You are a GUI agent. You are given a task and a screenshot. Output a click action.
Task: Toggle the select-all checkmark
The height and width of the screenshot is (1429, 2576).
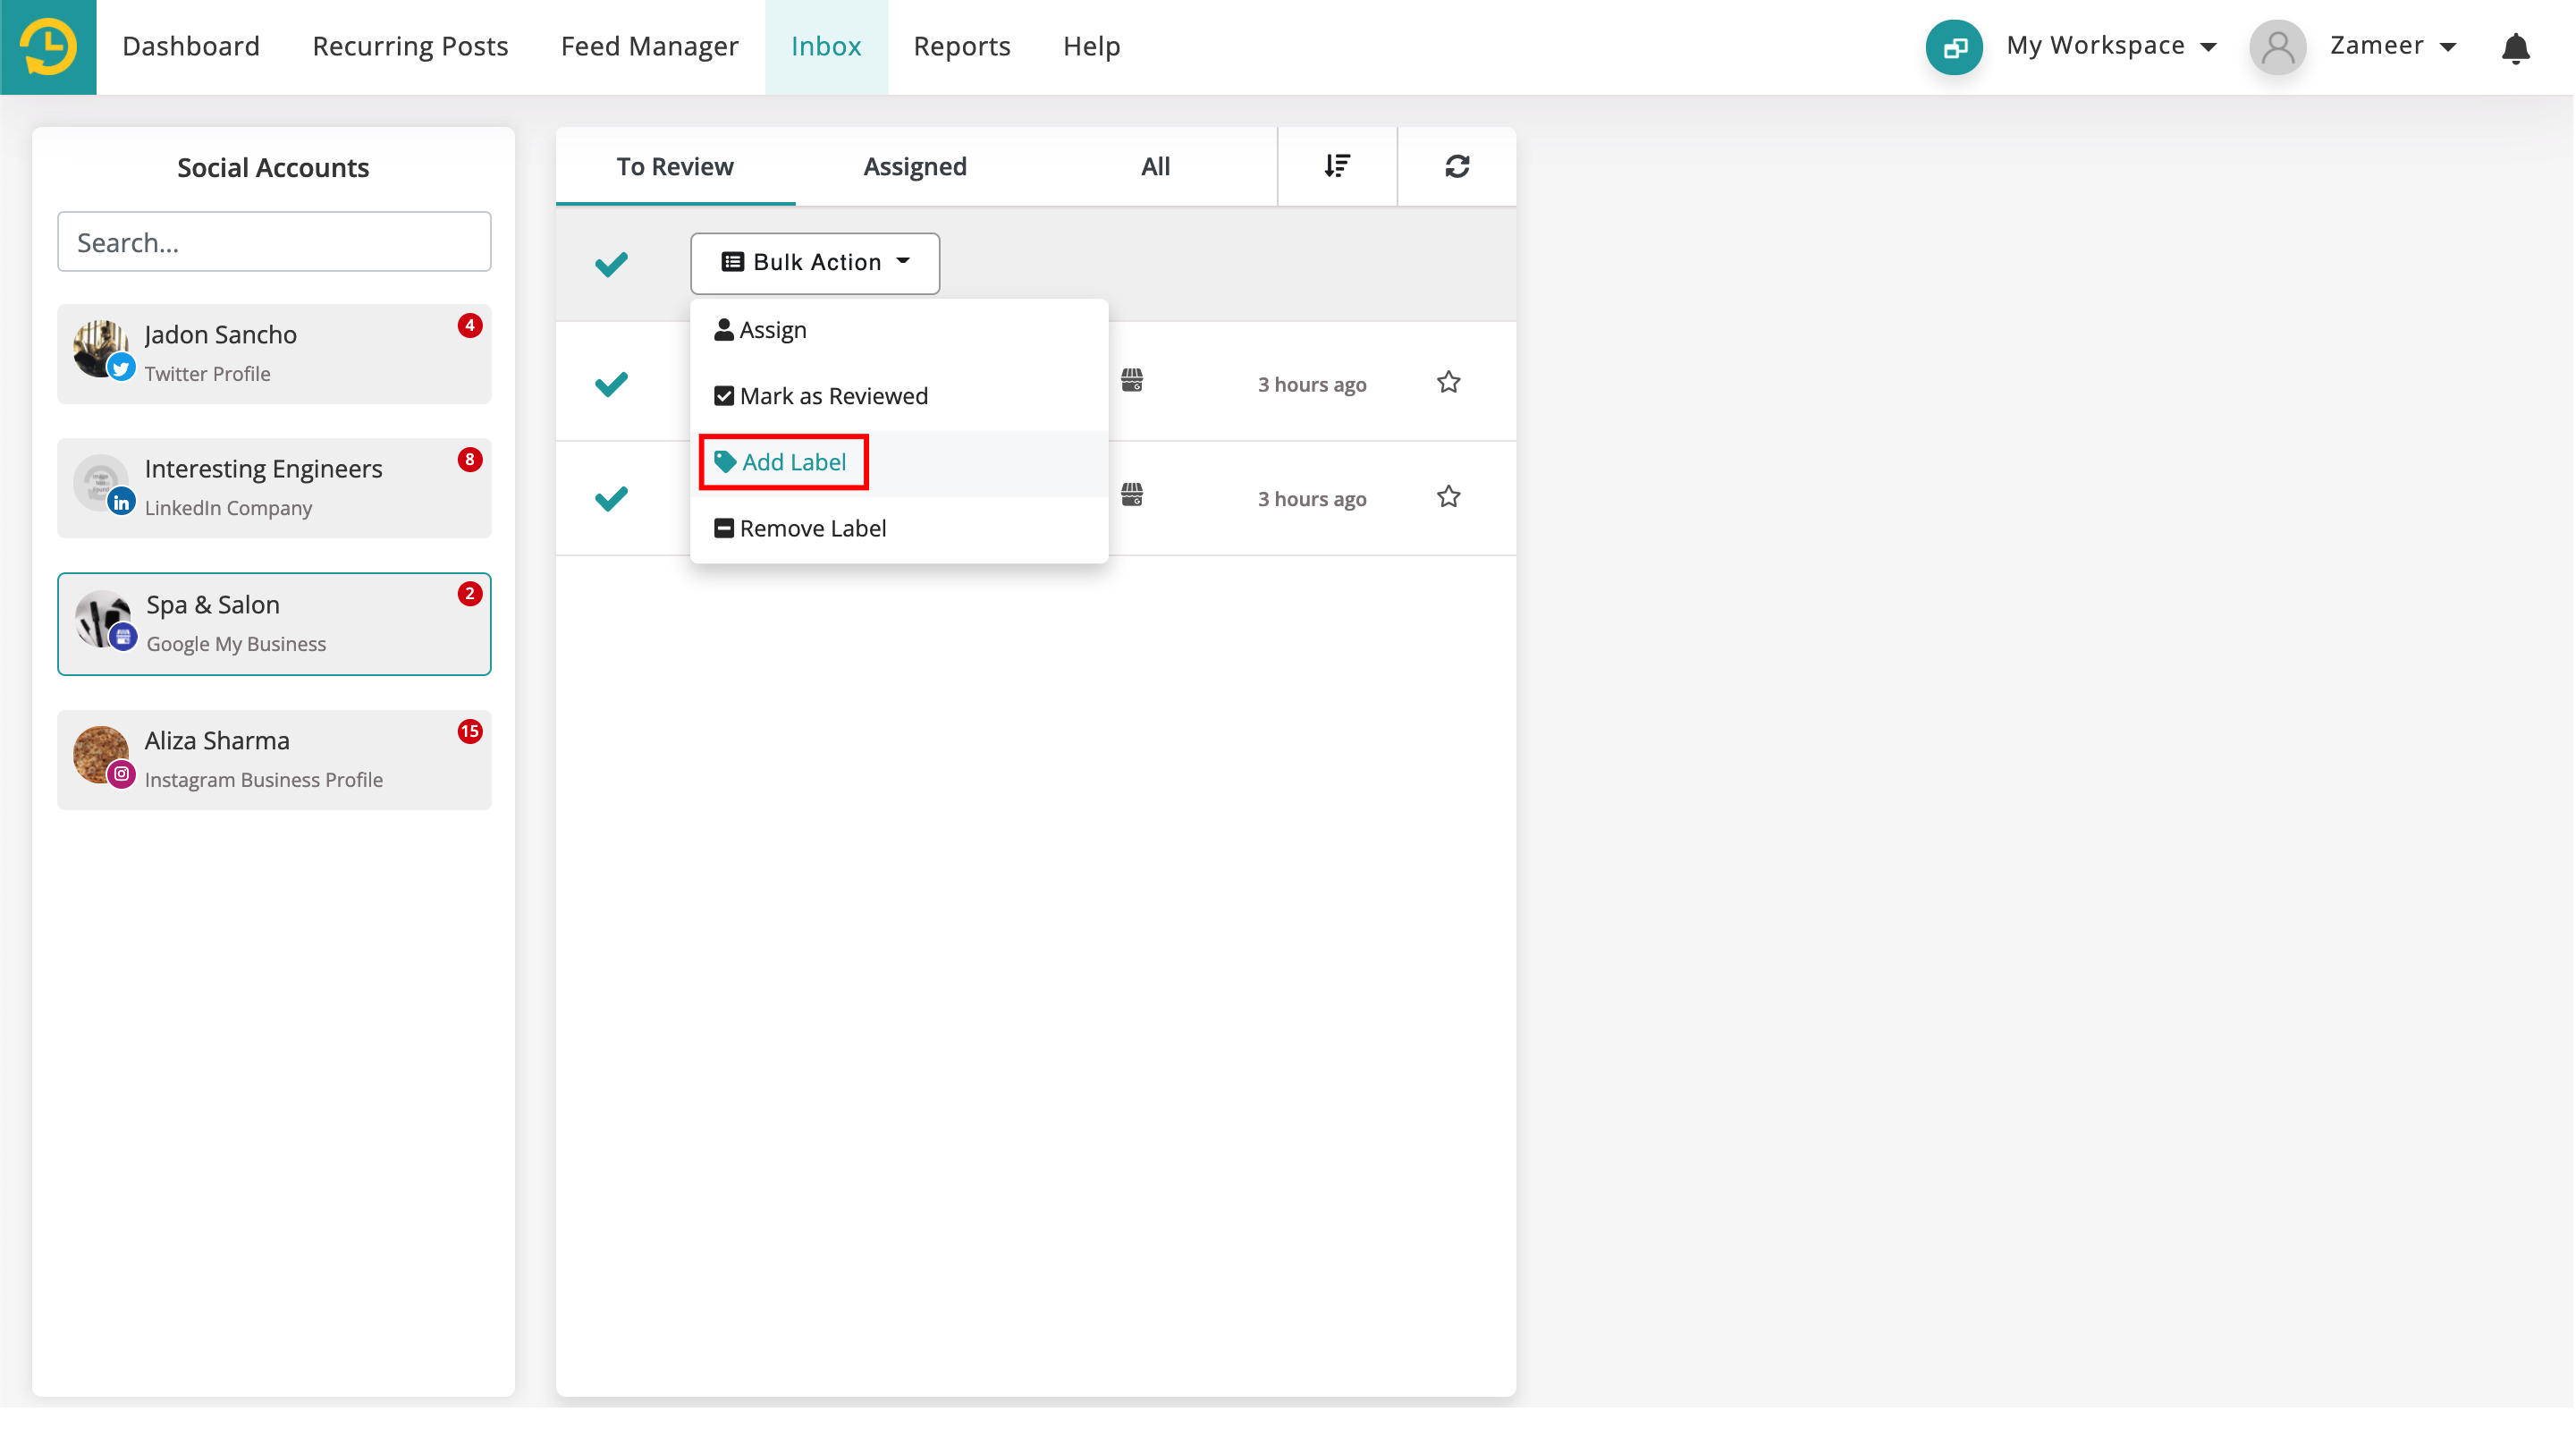[x=611, y=264]
